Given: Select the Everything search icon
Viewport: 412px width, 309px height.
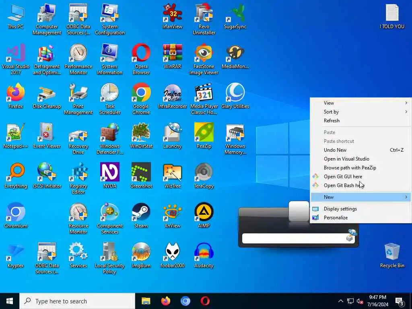Looking at the screenshot, I should [x=16, y=175].
